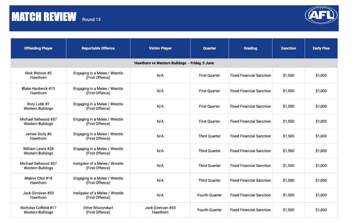Click Fixed Financial Sanction in Blake Hardwick's row

pyautogui.click(x=250, y=91)
